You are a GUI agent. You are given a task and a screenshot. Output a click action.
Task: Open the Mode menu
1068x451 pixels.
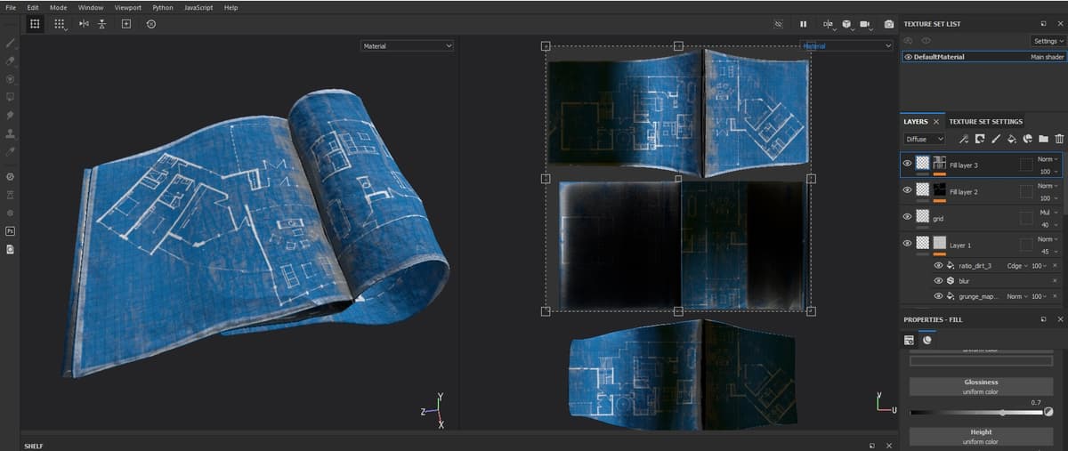click(58, 7)
